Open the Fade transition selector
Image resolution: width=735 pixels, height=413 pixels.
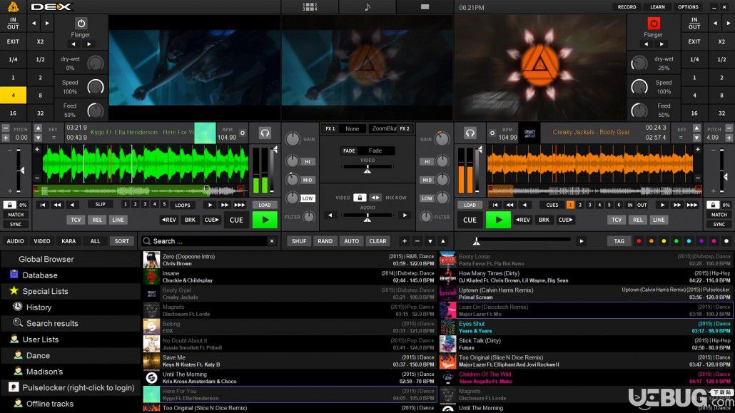tap(375, 151)
